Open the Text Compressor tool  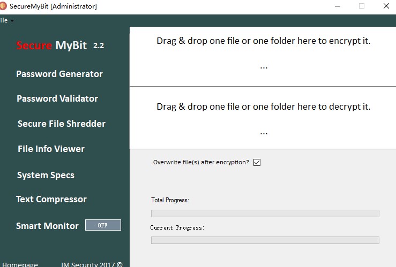[x=51, y=199]
